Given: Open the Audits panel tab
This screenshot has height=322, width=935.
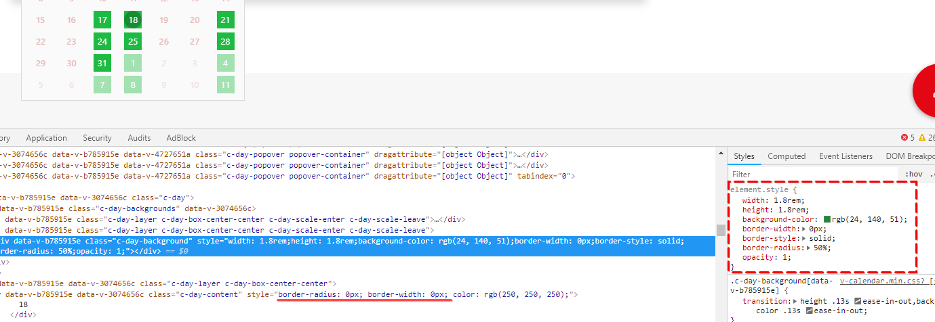Looking at the screenshot, I should pos(139,138).
